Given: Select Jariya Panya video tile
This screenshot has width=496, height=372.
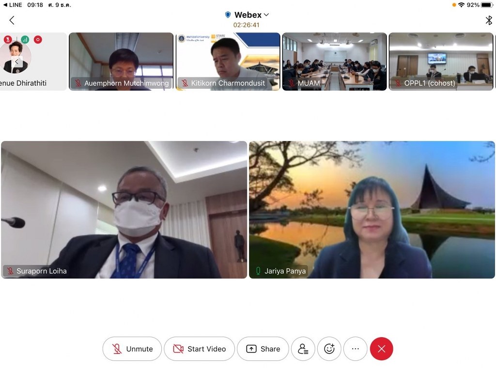Looking at the screenshot, I should 372,209.
